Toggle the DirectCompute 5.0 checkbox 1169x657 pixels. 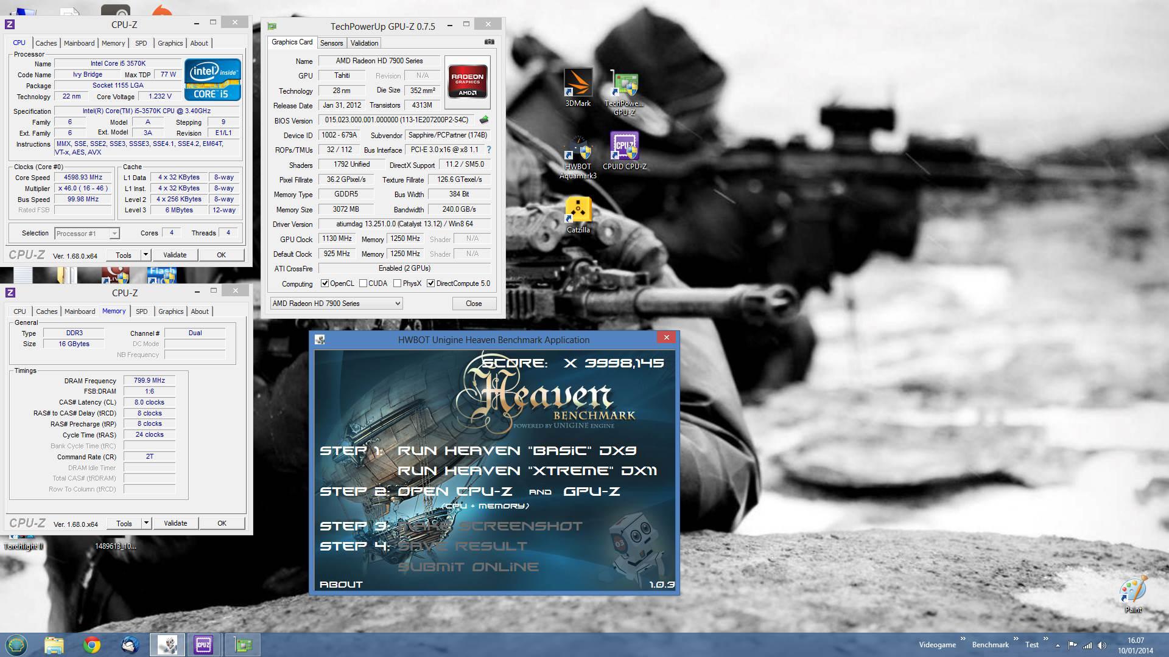(431, 283)
